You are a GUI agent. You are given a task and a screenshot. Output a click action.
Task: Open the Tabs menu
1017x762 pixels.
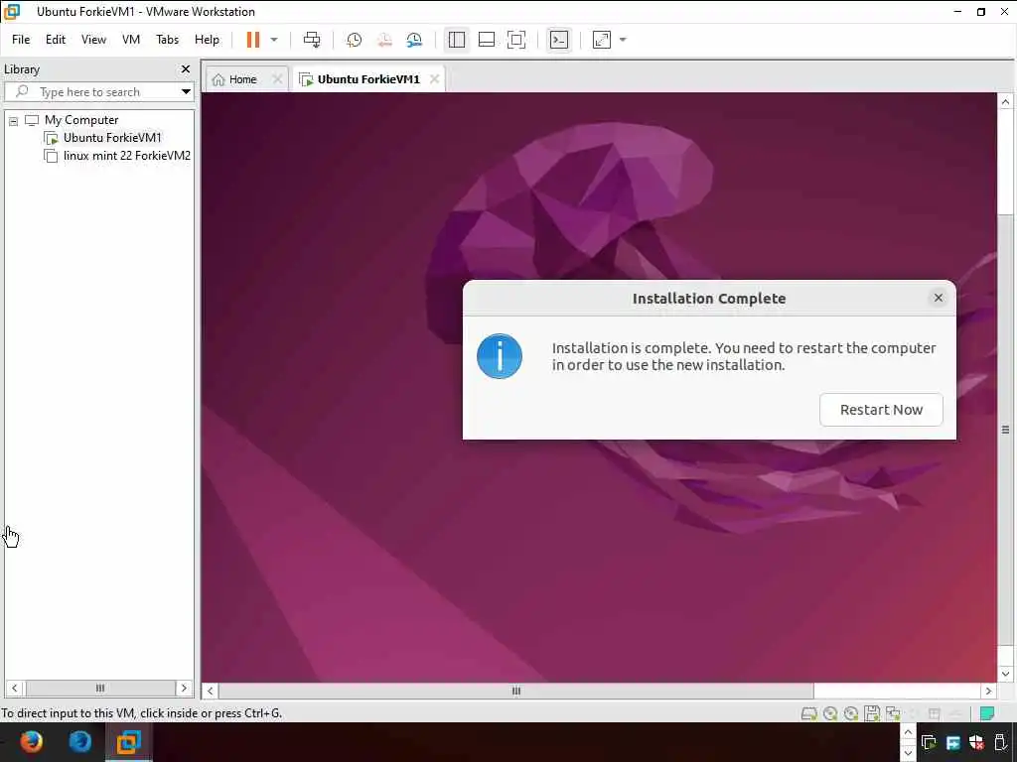tap(167, 40)
